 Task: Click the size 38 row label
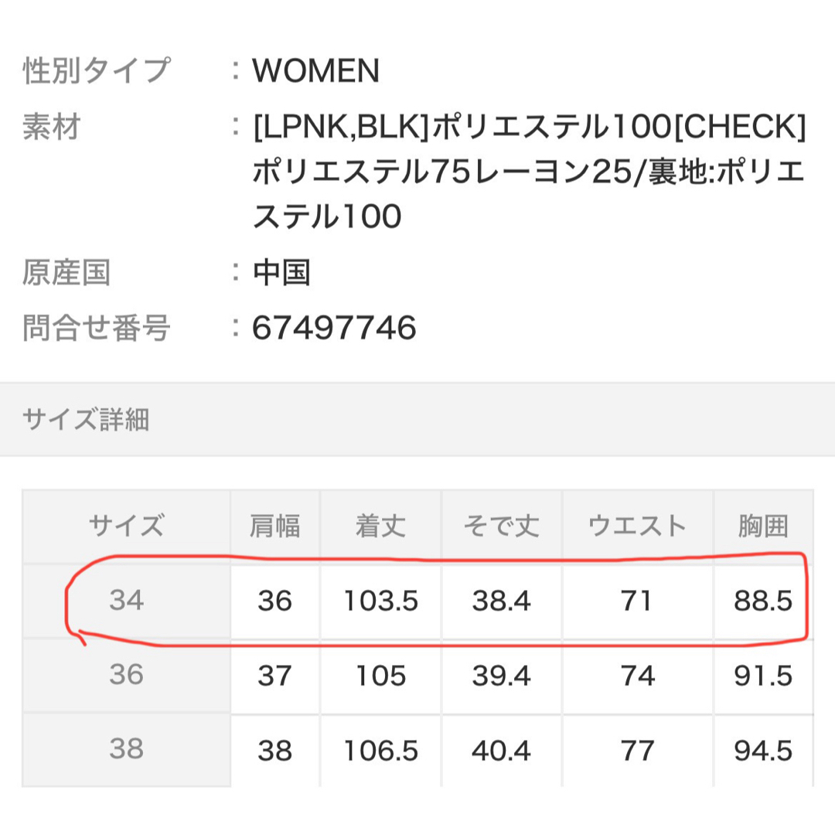click(x=126, y=748)
